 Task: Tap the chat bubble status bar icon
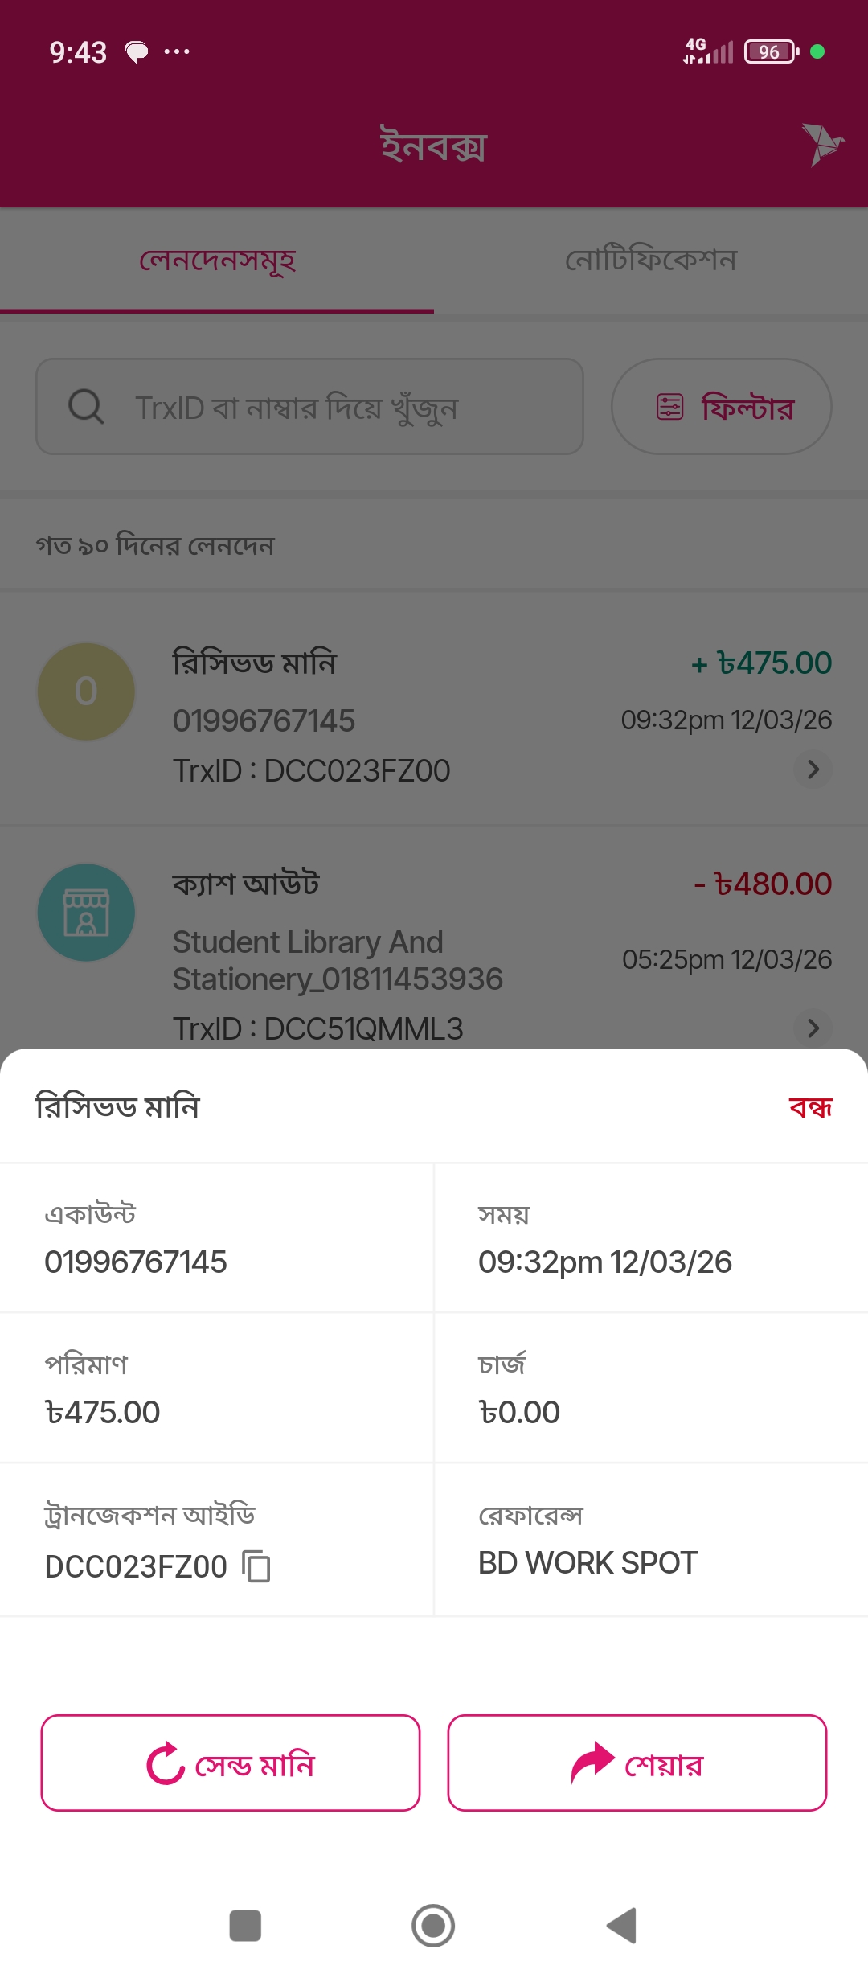137,52
